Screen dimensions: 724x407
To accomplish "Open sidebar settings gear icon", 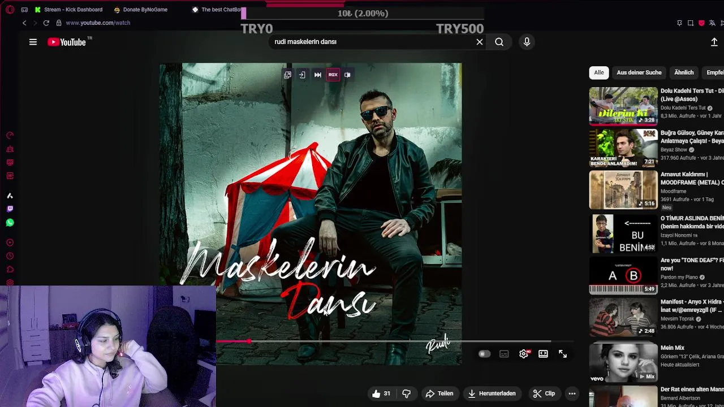I will (x=10, y=283).
